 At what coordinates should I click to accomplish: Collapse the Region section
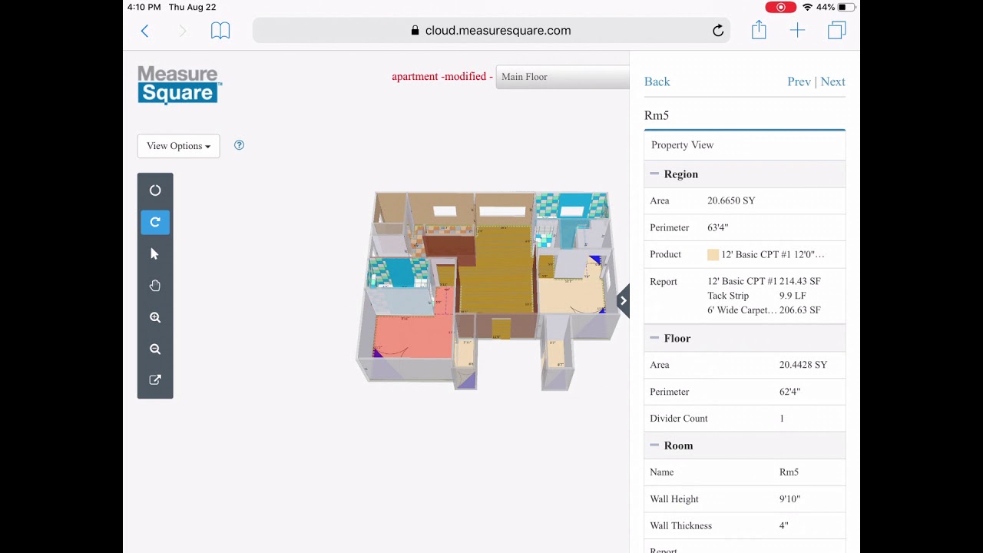(654, 174)
